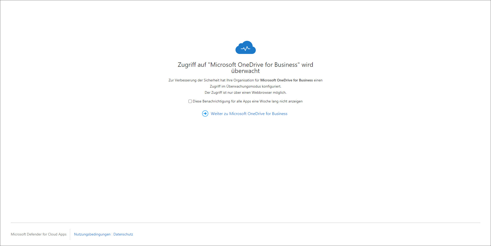Click the circled arrow continue icon

[205, 113]
